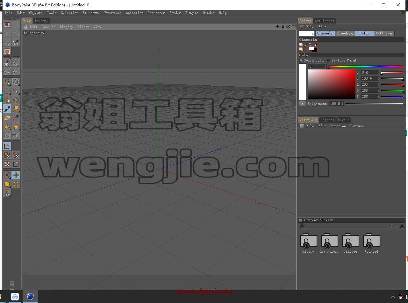Image resolution: width=408 pixels, height=303 pixels.
Task: Adjust the B value stepper arrows
Action: 378,97
